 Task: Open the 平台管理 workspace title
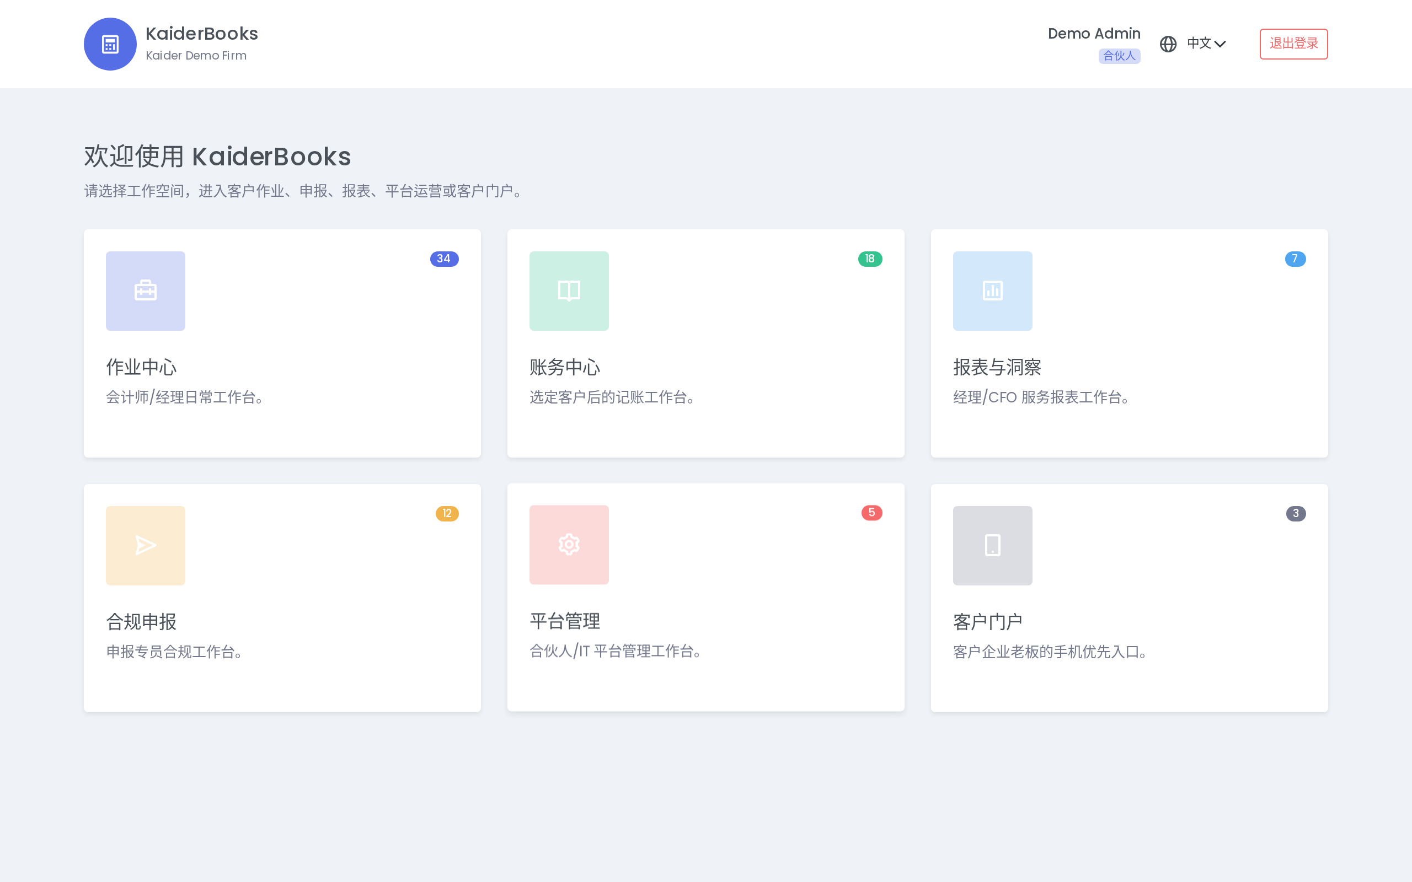pos(565,621)
